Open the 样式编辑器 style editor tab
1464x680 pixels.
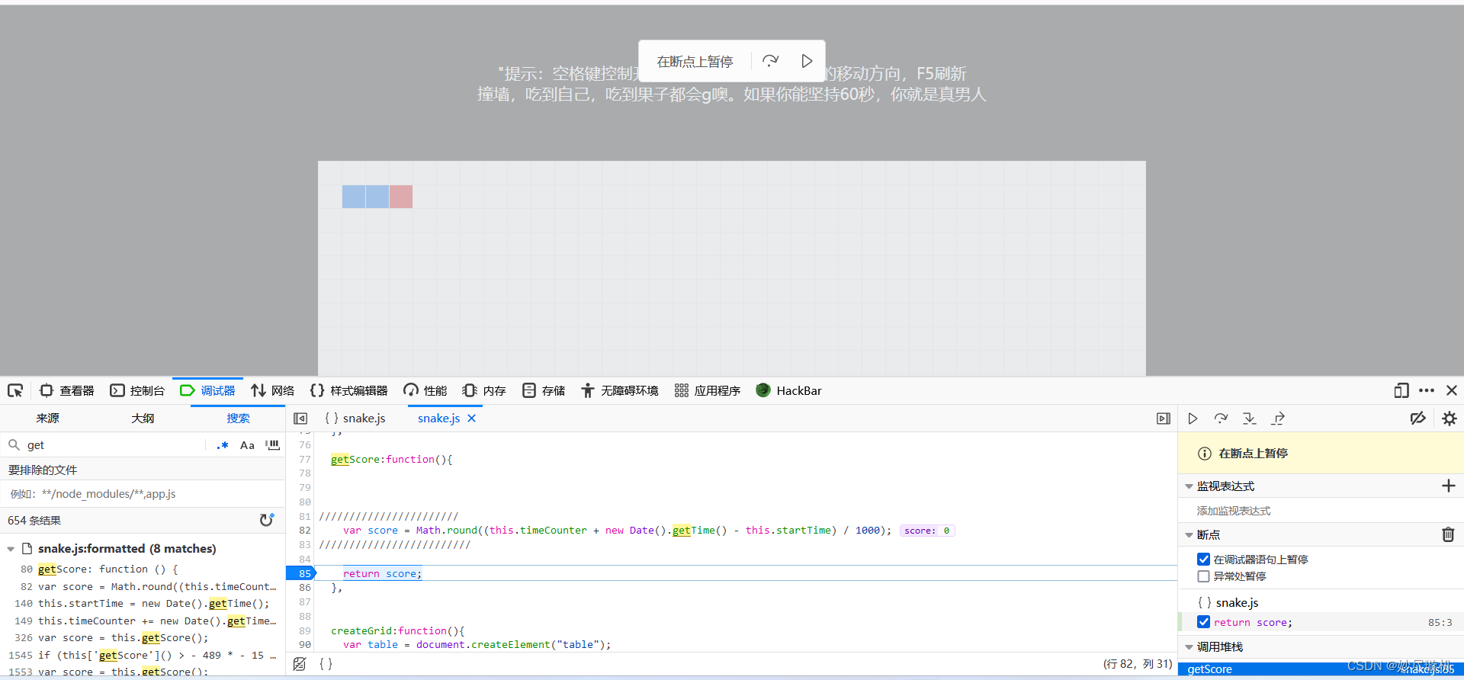coord(349,391)
